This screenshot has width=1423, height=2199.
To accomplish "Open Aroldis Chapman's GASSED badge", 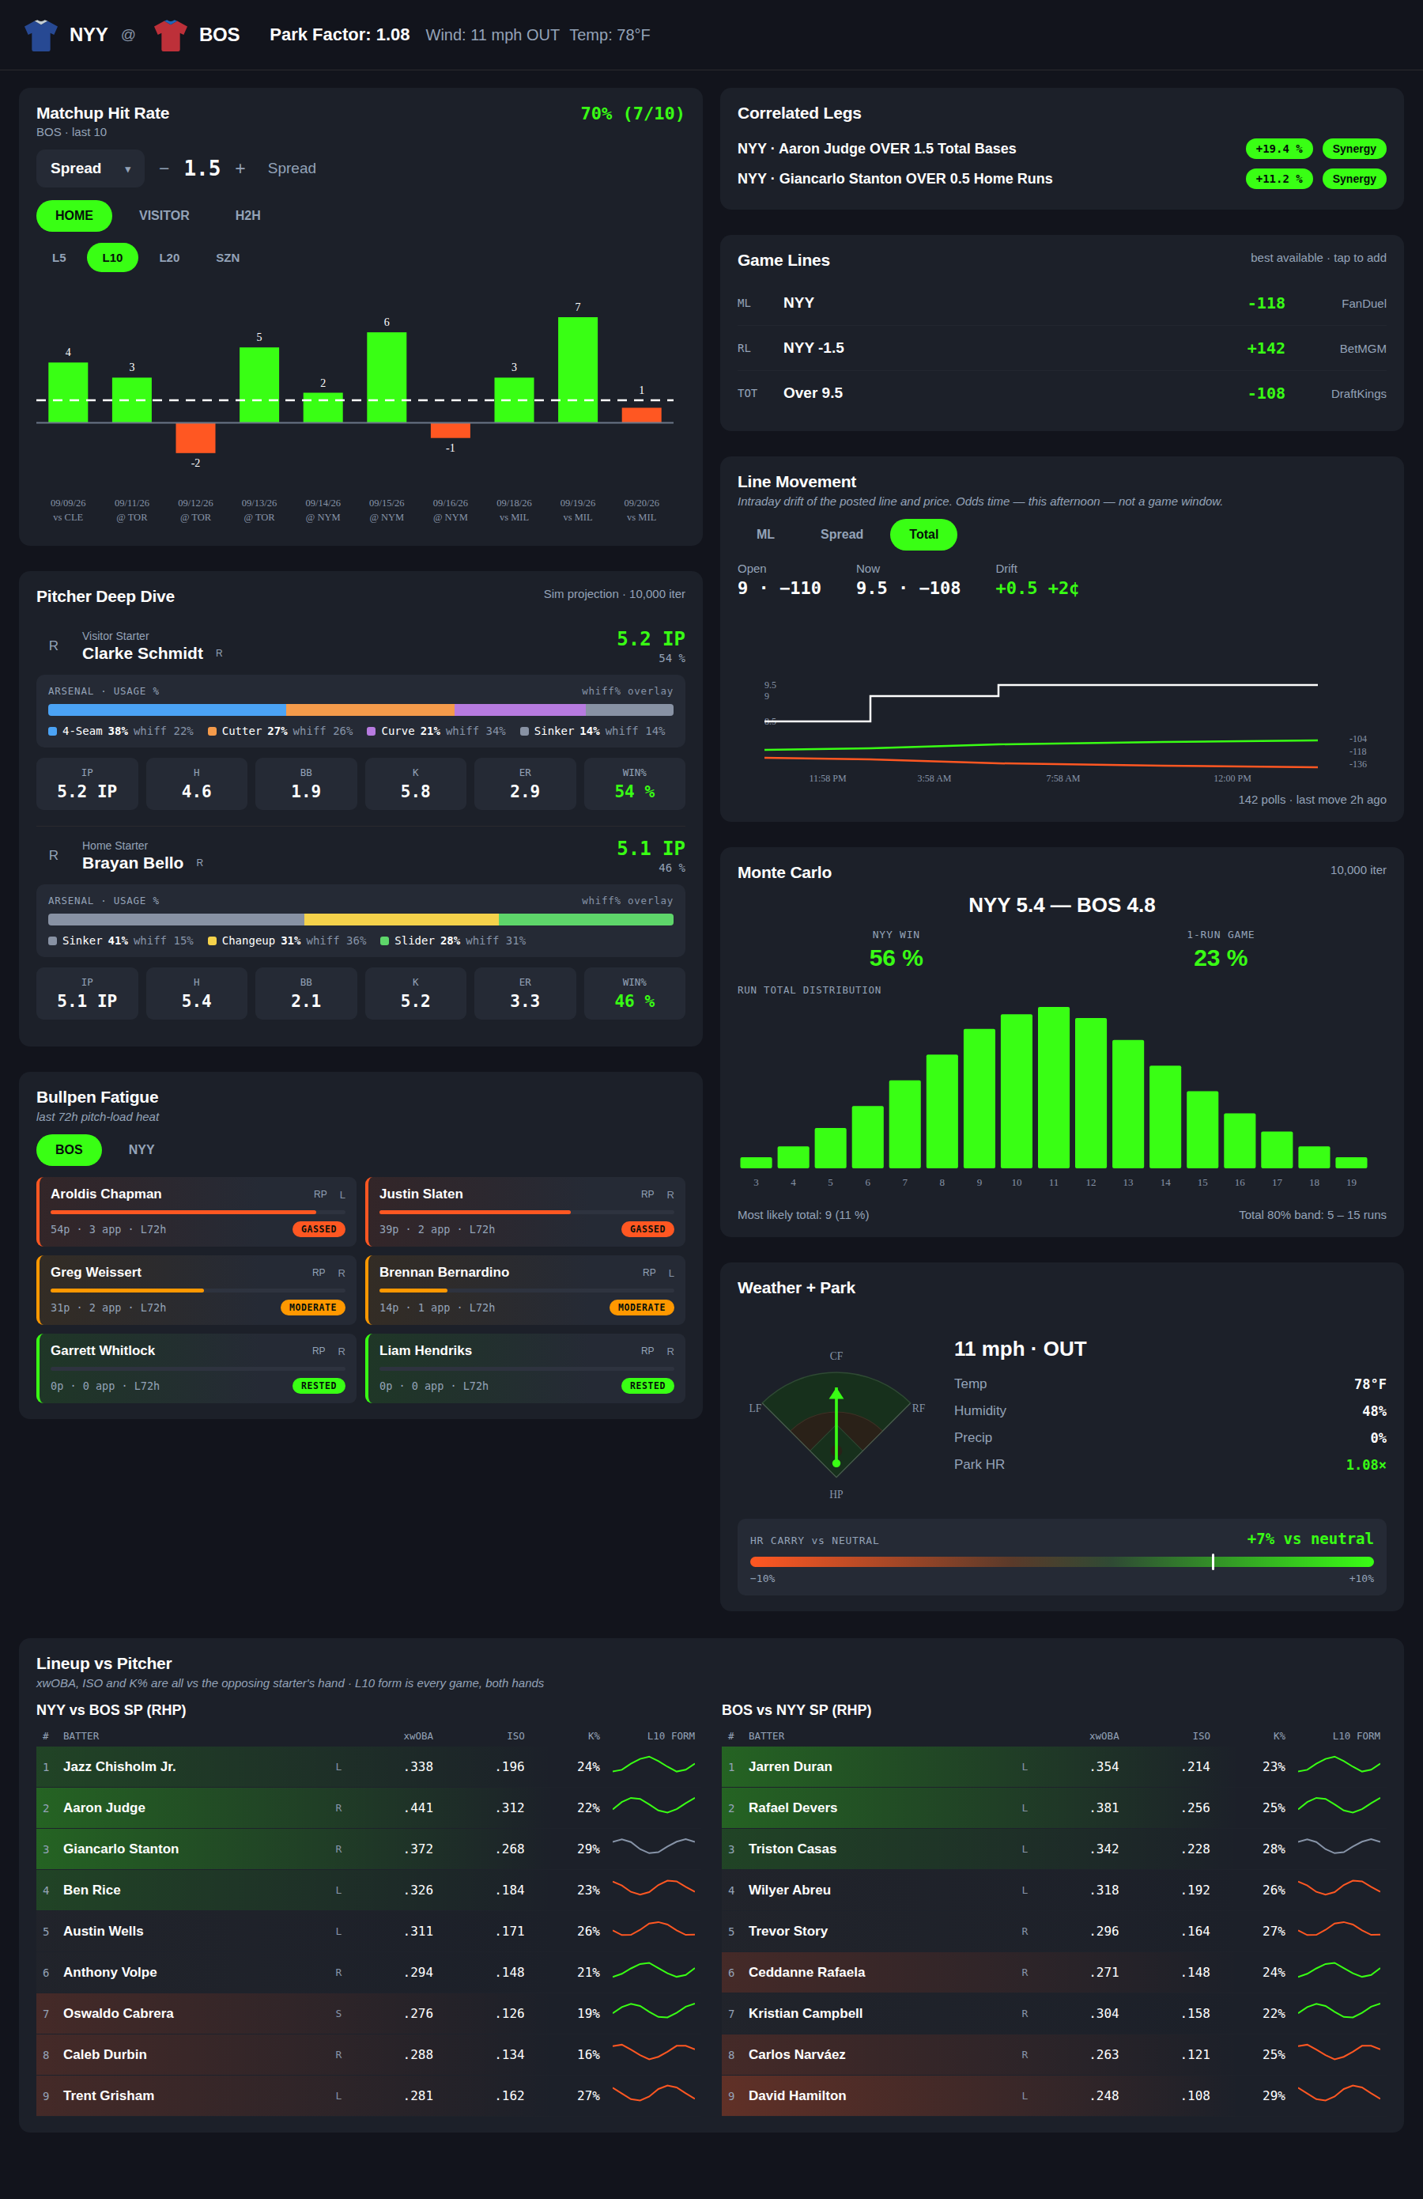I will (319, 1229).
